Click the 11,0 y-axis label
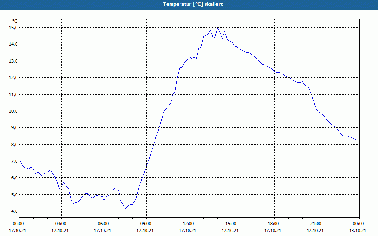 point(14,95)
